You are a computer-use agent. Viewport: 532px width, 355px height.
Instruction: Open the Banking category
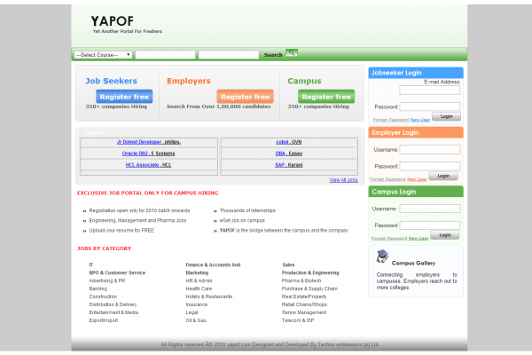[98, 288]
